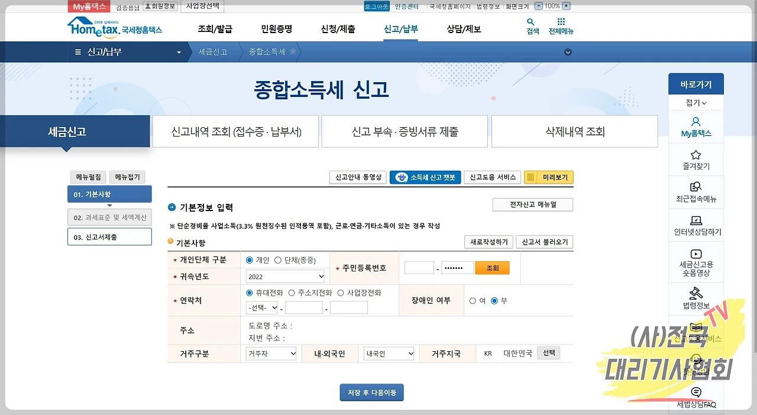
Task: Select the 휴대전화 radio button
Action: (250, 293)
